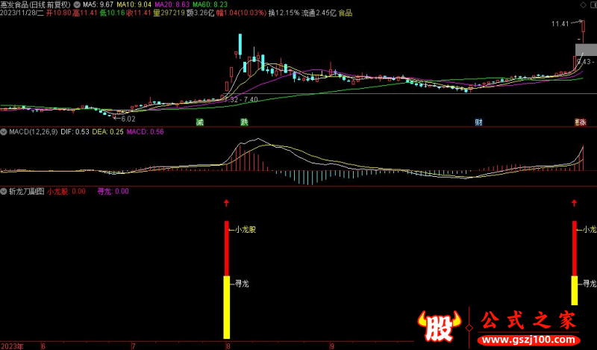The width and height of the screenshot is (597, 350).
Task: Click the red event marker at far right
Action: point(581,122)
